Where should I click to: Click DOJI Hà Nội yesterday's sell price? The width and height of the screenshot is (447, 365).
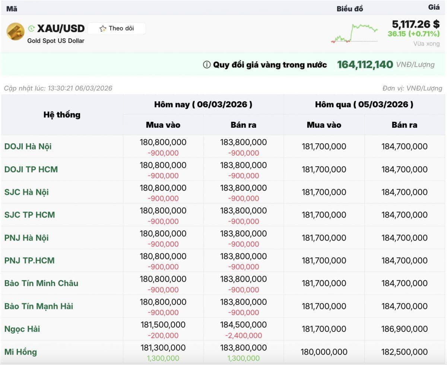click(405, 146)
